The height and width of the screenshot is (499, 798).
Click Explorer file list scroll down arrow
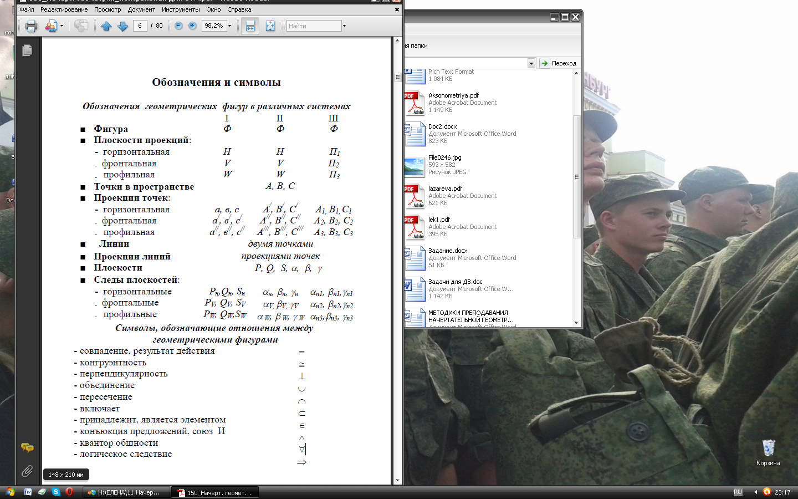576,323
